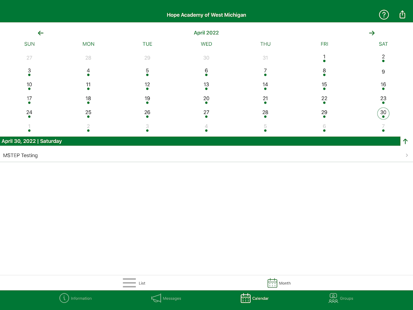Click the Month view calendar icon

point(272,283)
